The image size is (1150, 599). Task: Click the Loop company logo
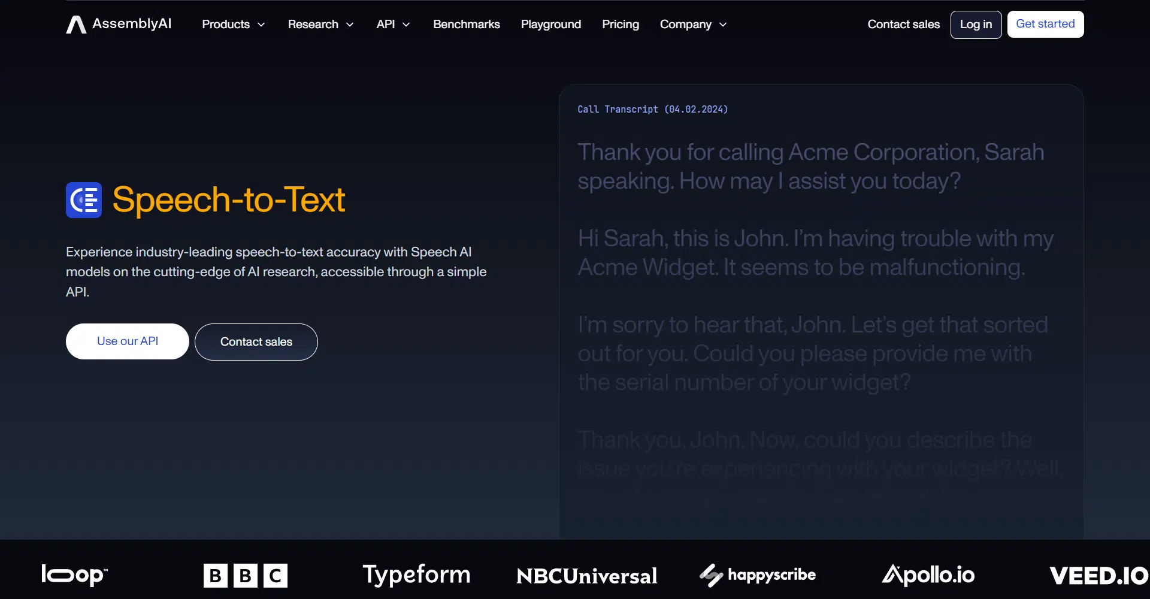pyautogui.click(x=74, y=575)
